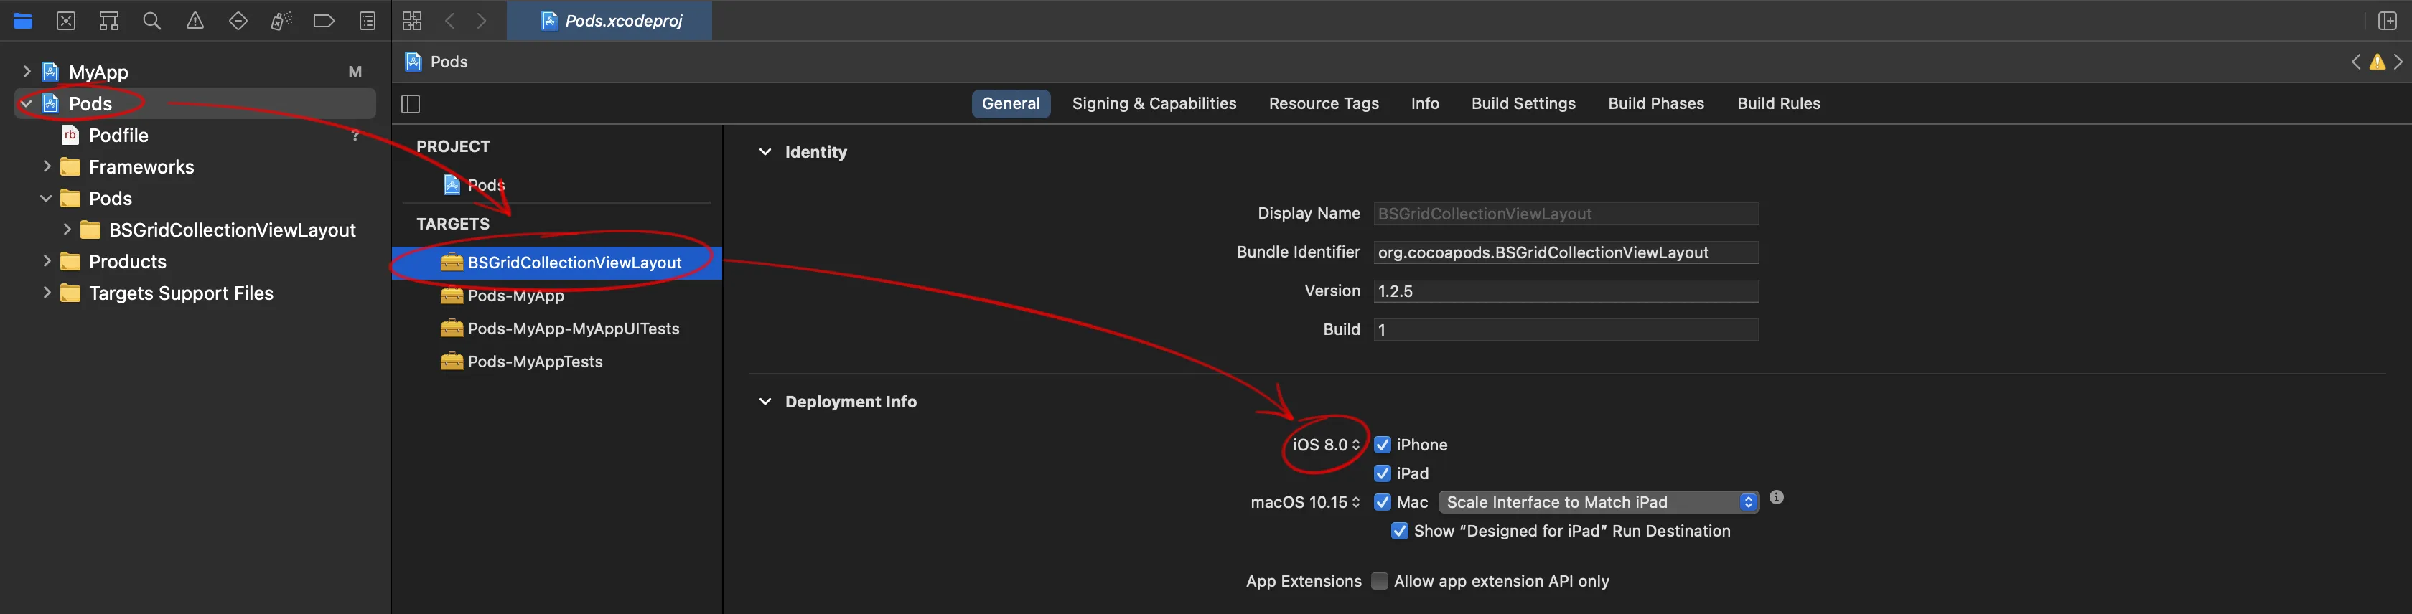Switch to the Build Settings tab
2412x614 pixels.
point(1523,104)
